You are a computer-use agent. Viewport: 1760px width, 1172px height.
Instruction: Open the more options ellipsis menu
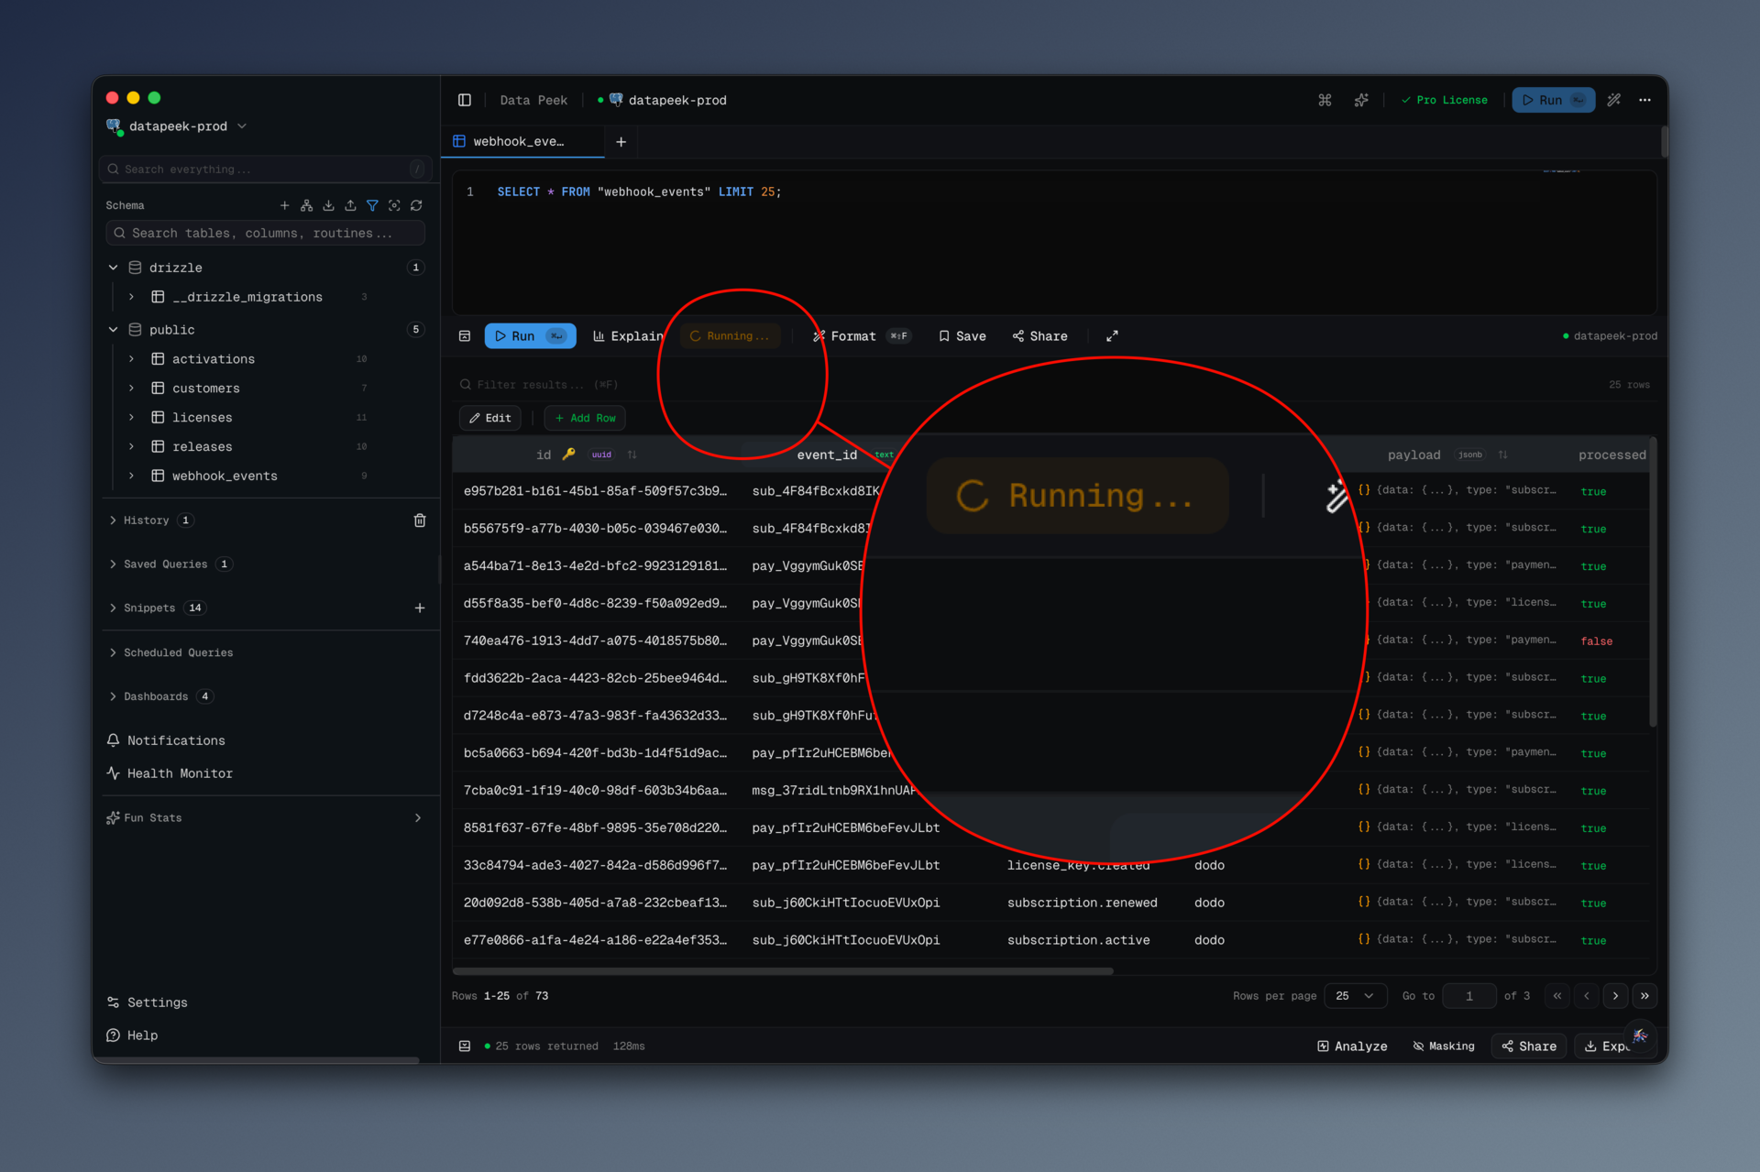(x=1644, y=100)
